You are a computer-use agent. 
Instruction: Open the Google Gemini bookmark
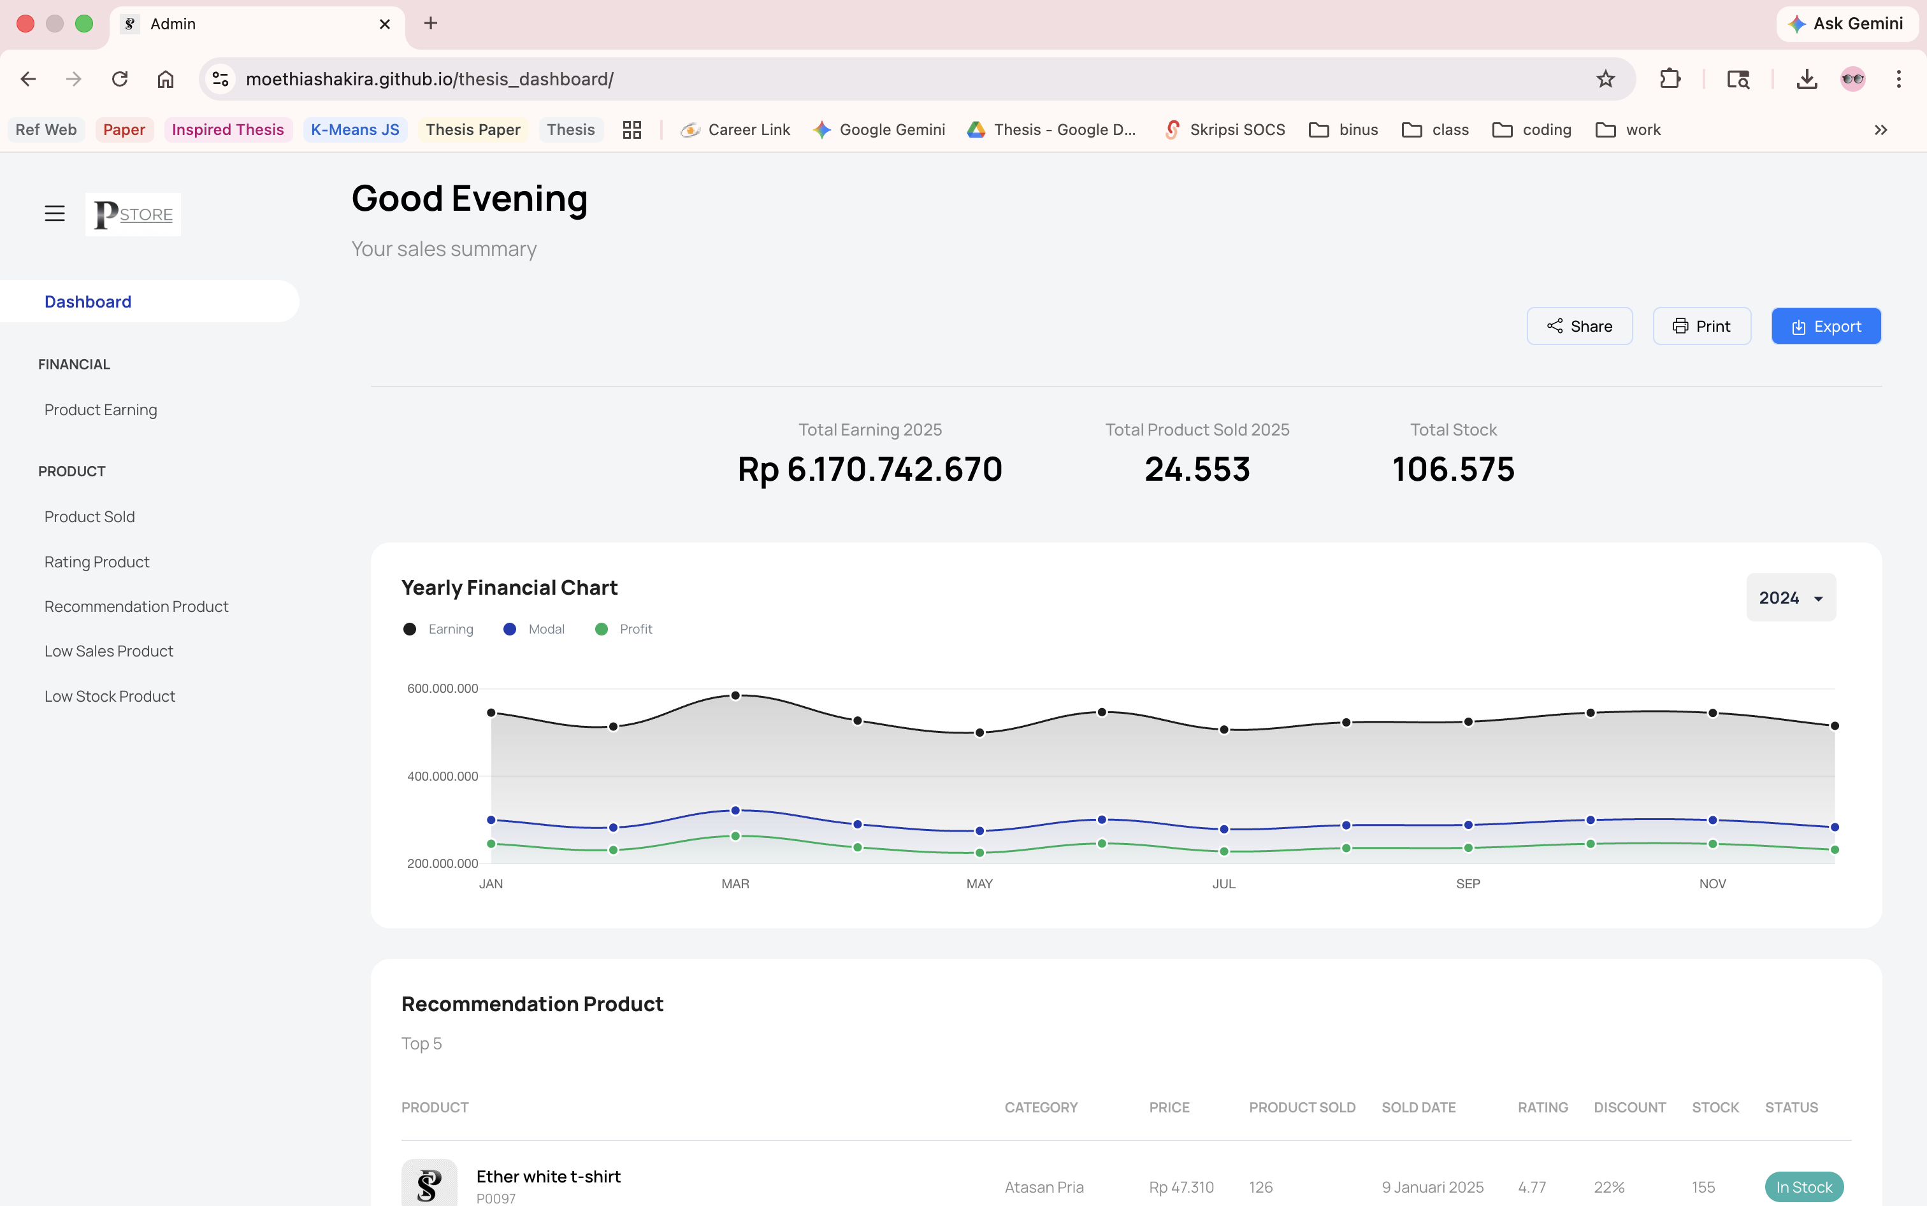point(879,130)
